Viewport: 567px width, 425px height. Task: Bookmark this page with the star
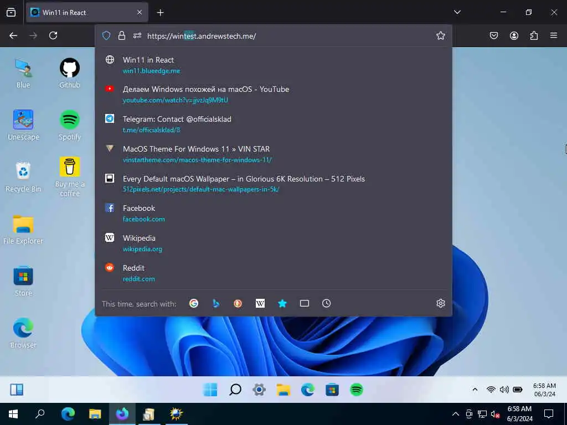click(x=440, y=35)
